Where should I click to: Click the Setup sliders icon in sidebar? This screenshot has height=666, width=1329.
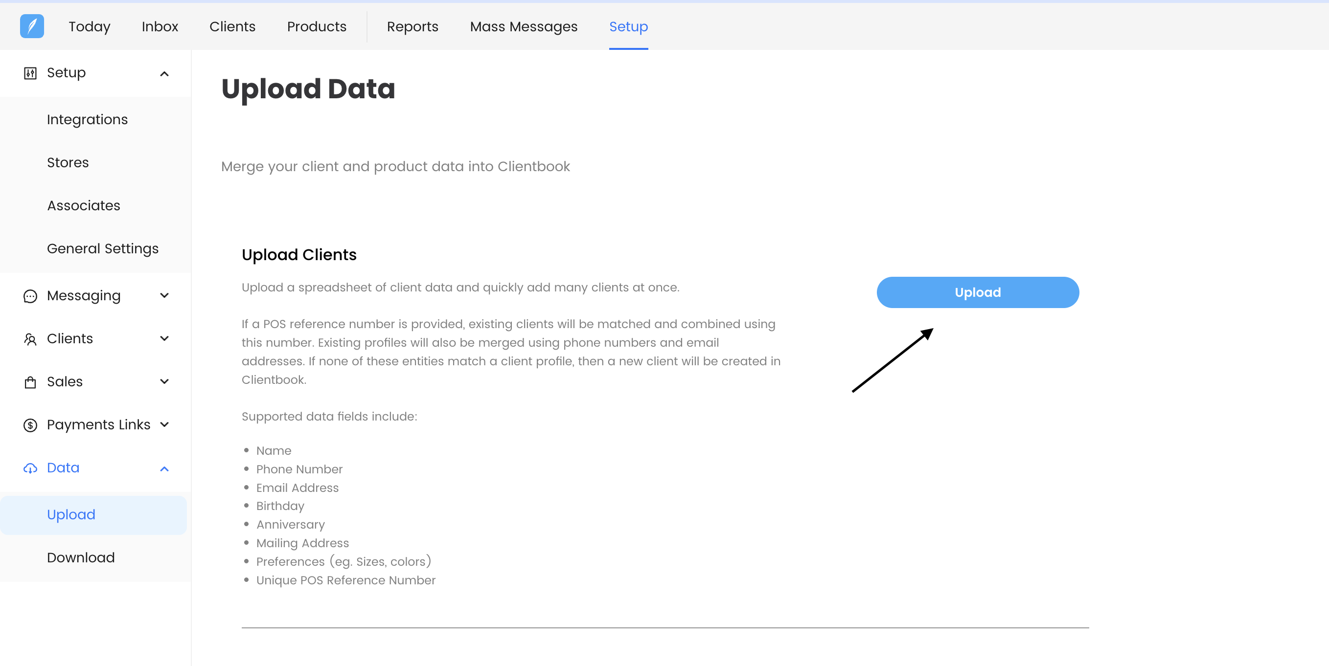pos(30,73)
